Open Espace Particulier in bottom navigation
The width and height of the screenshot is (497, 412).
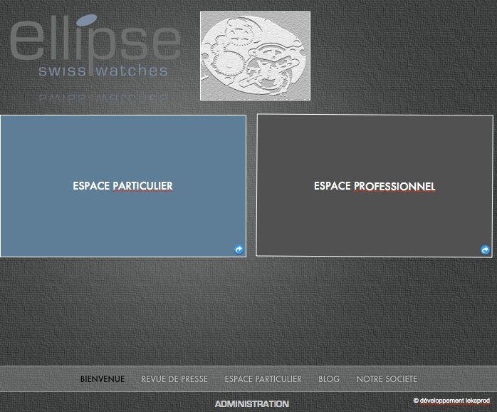click(263, 379)
